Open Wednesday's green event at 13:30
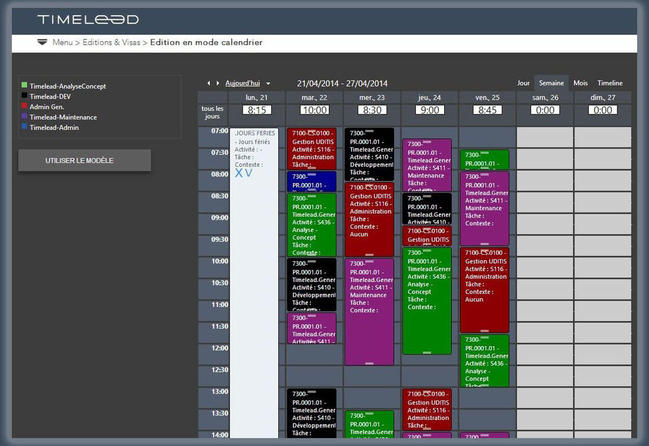 click(369, 424)
